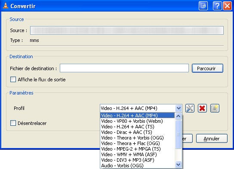Pick Video - WMV + WMA (ASF)

pos(137,154)
